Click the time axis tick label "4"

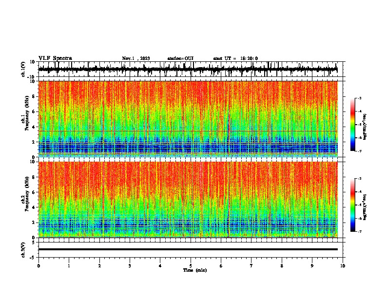click(x=160, y=266)
